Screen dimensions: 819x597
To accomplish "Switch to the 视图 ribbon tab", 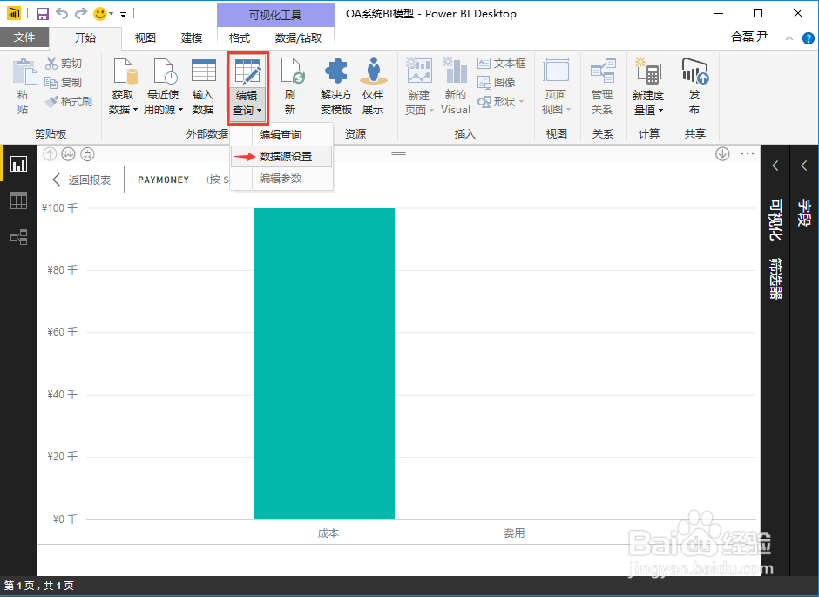I will pyautogui.click(x=146, y=37).
